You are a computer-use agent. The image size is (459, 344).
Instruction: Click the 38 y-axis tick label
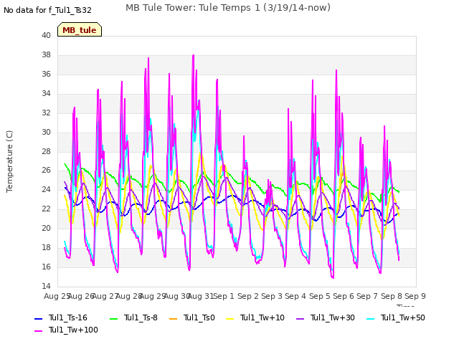pos(46,55)
